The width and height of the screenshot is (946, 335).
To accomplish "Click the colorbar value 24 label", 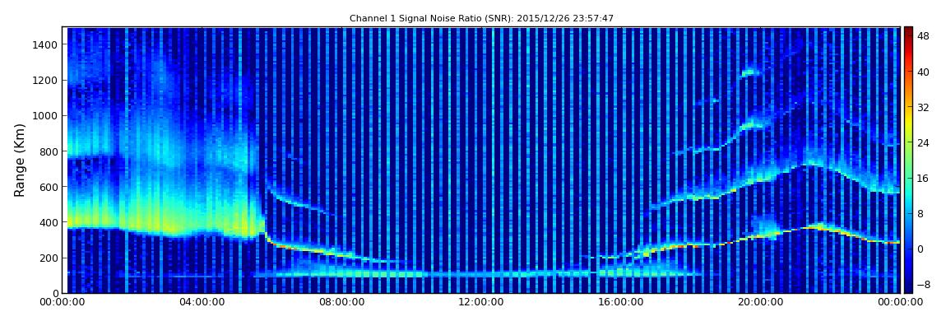I will [923, 143].
